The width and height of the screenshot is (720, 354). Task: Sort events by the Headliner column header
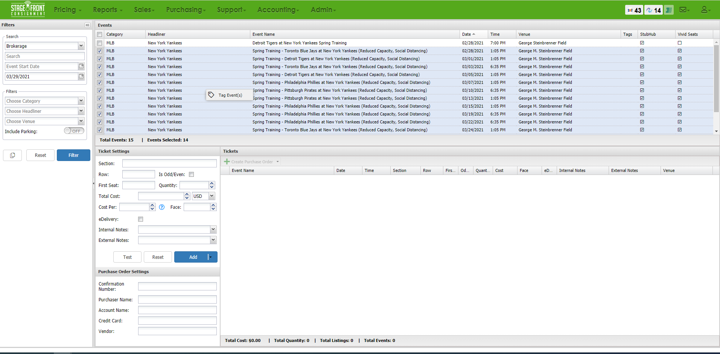tap(198, 34)
